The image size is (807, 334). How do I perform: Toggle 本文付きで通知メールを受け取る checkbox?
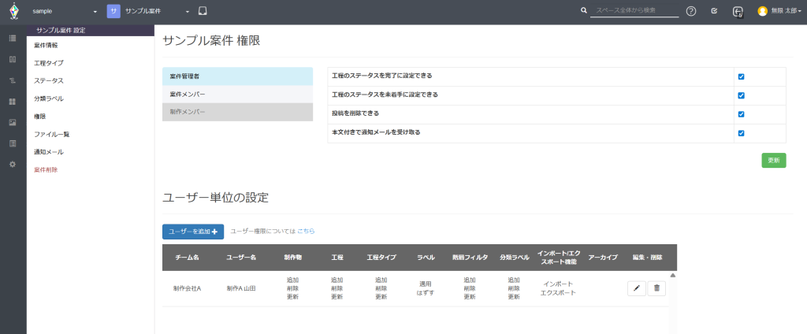coord(741,133)
